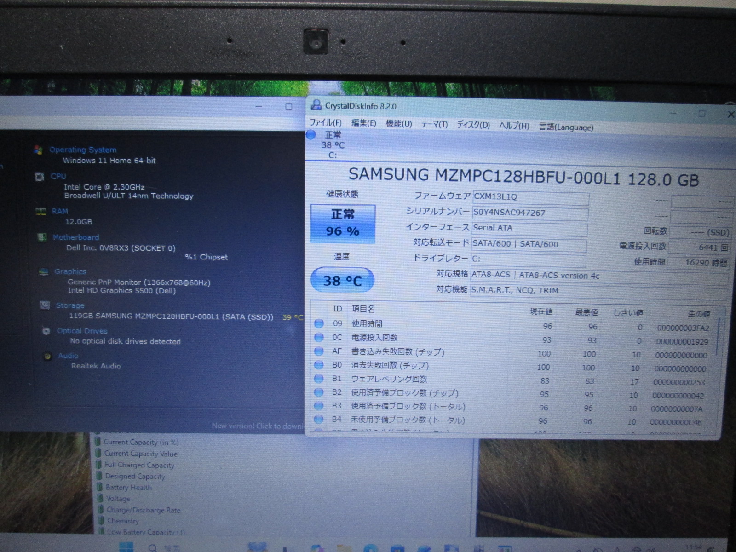Click the Audio speaker icon
The image size is (736, 552).
tap(47, 356)
